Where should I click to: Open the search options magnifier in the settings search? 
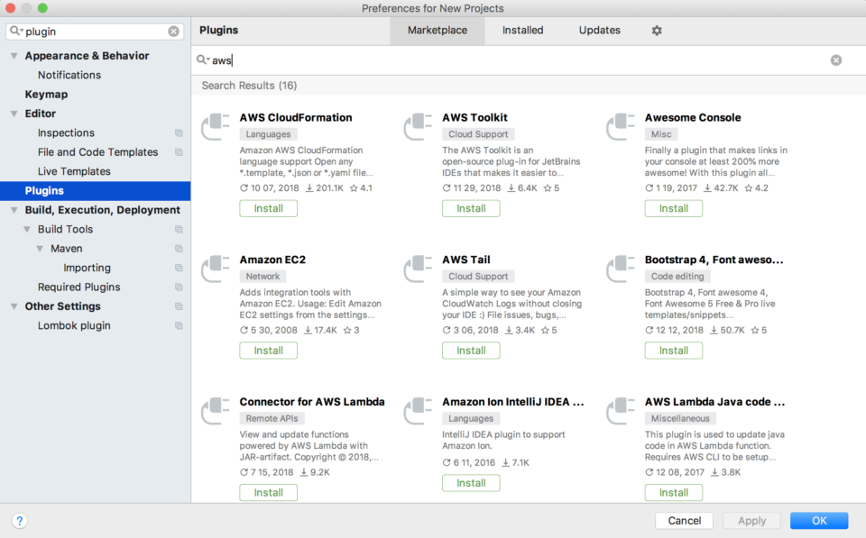click(16, 32)
